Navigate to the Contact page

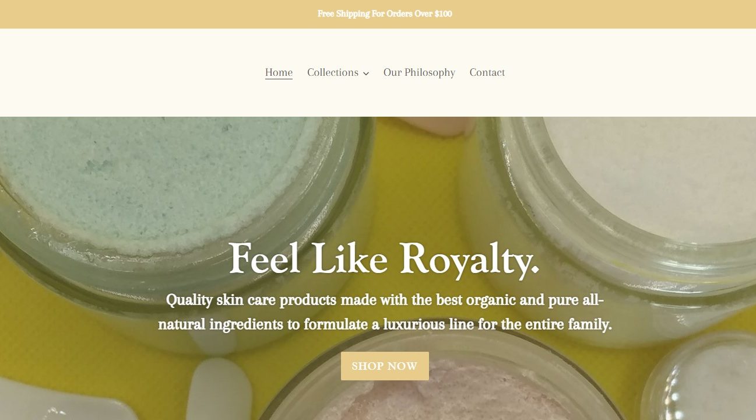click(487, 72)
